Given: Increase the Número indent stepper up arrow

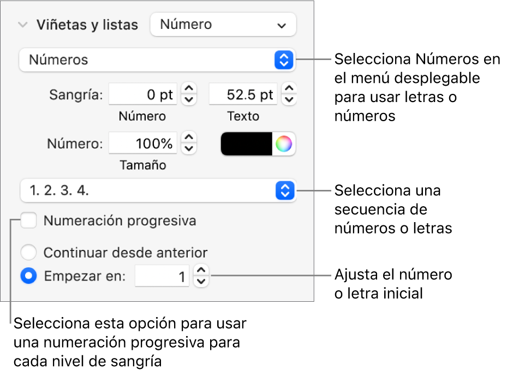Looking at the screenshot, I should point(189,89).
